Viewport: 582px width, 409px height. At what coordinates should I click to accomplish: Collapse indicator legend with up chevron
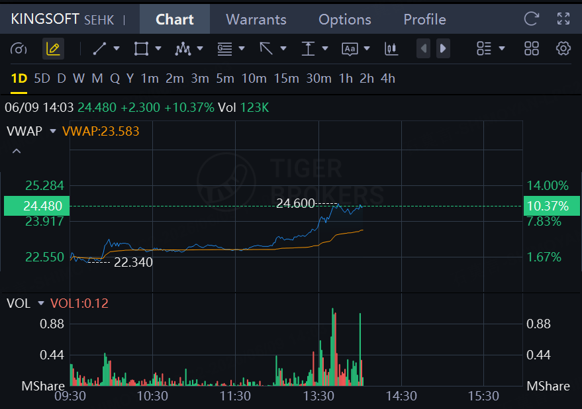click(17, 151)
